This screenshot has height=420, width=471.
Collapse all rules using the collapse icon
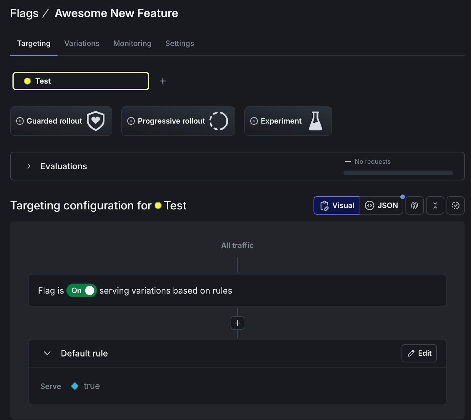435,205
